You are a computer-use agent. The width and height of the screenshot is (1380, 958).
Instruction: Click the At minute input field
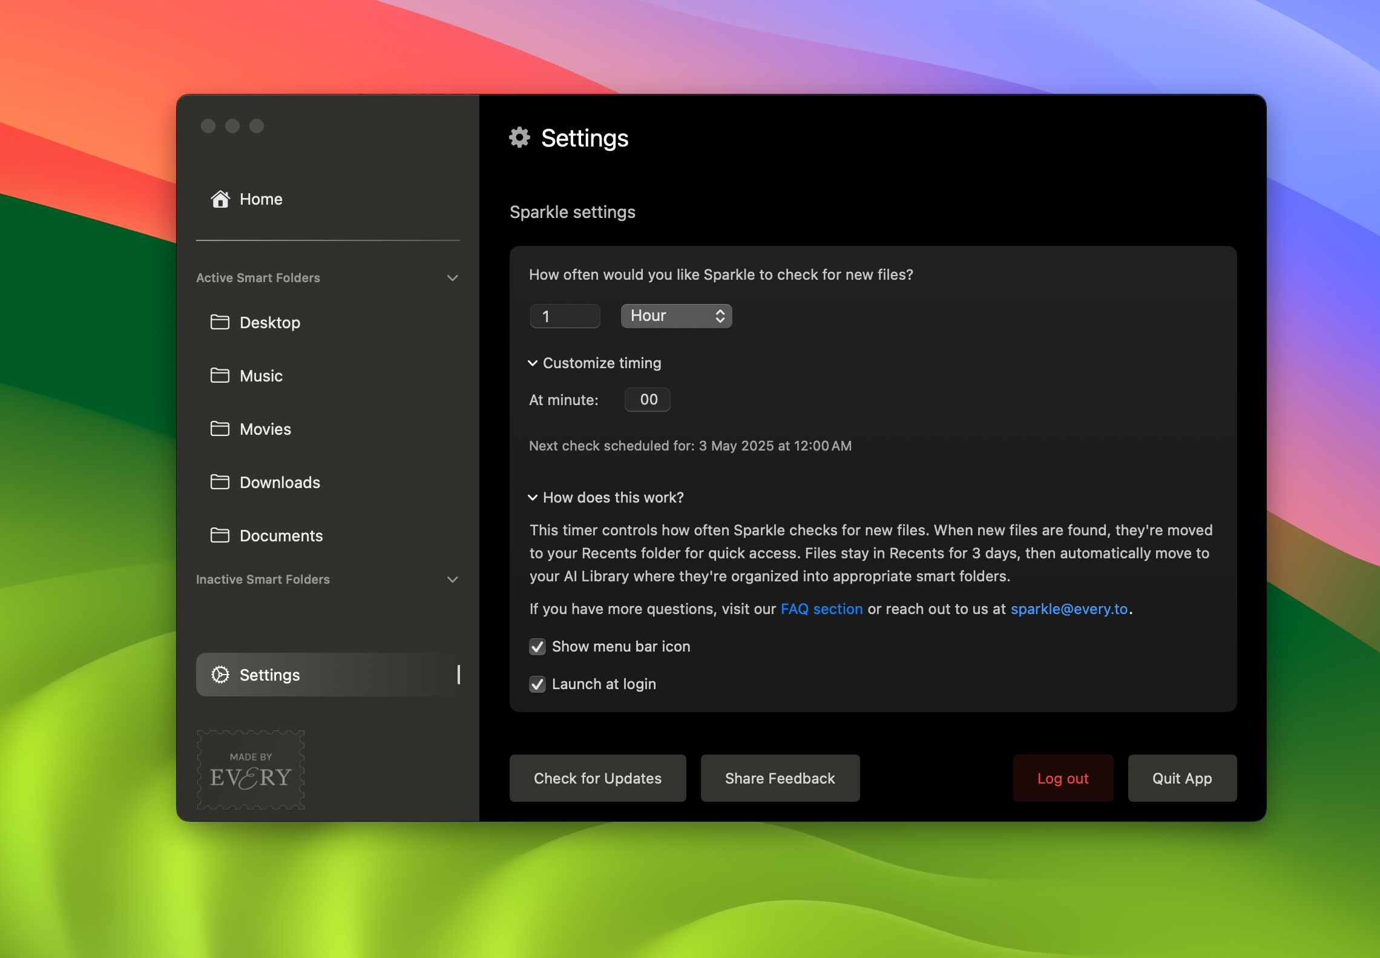coord(648,400)
